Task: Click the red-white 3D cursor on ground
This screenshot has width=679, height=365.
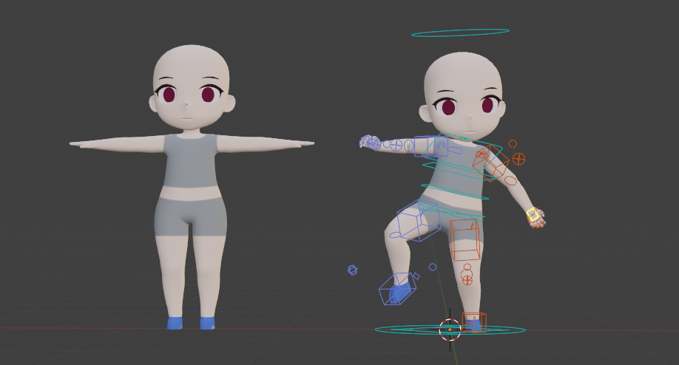Action: [450, 330]
